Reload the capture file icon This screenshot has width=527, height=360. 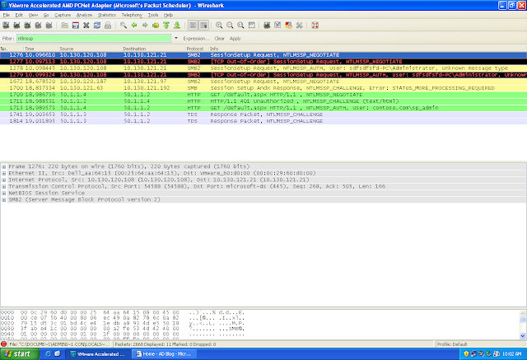(97, 26)
